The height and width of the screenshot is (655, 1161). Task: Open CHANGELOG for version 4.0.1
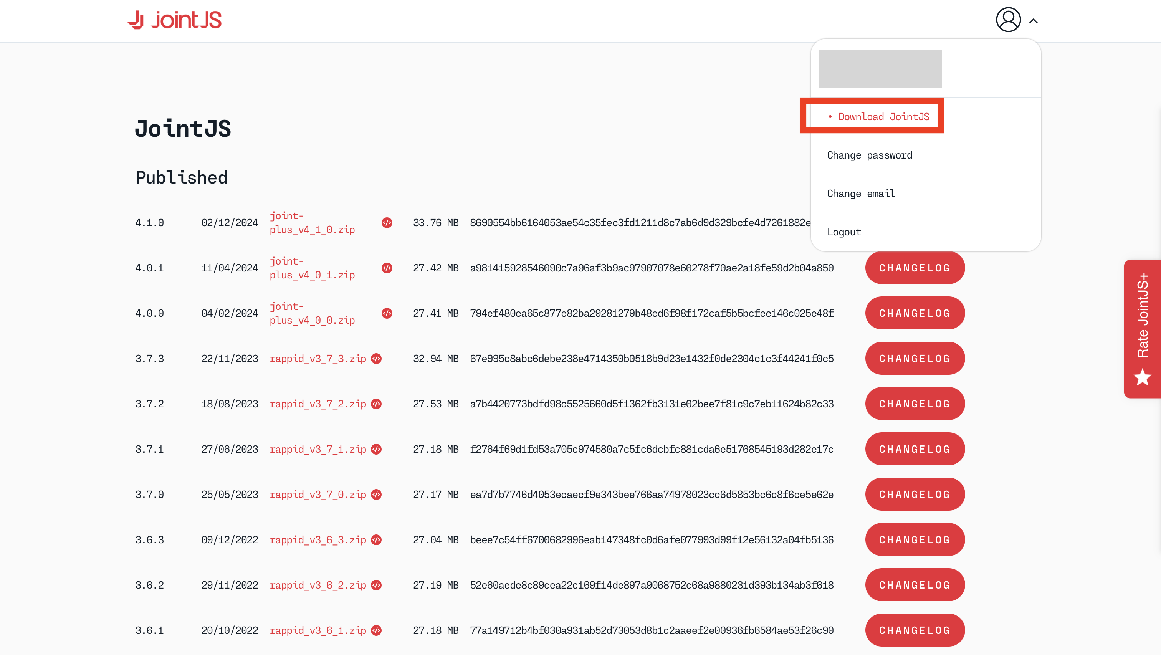[x=915, y=268]
